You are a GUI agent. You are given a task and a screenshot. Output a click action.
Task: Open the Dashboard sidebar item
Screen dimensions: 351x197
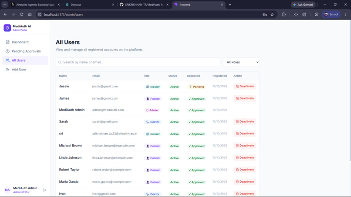click(25, 42)
